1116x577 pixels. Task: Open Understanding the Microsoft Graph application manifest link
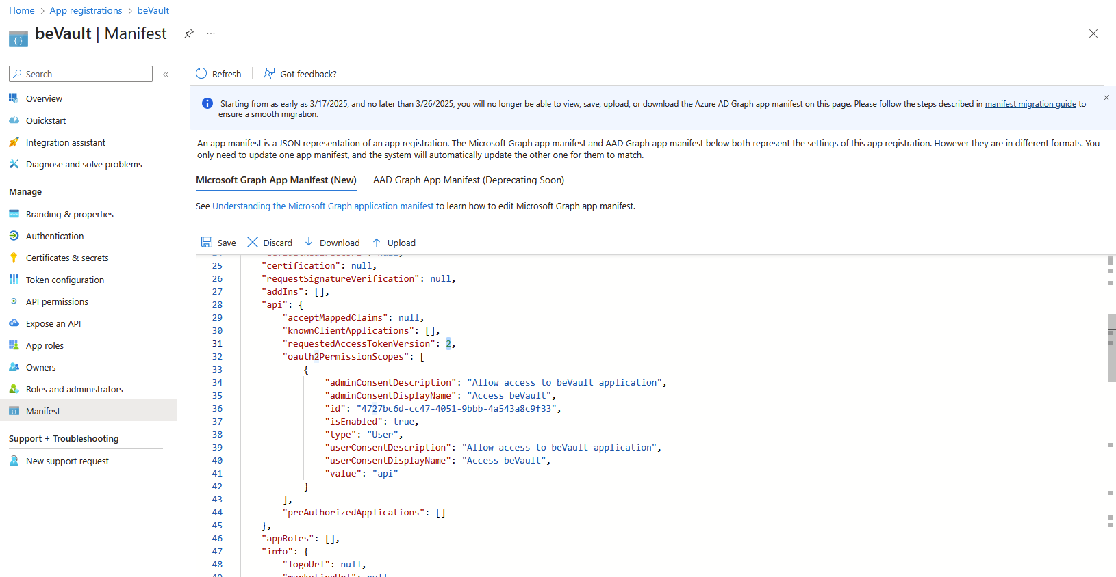coord(322,206)
